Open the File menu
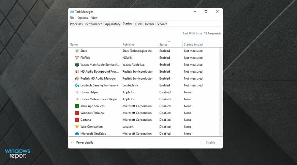297x165 pixels. tap(72, 18)
